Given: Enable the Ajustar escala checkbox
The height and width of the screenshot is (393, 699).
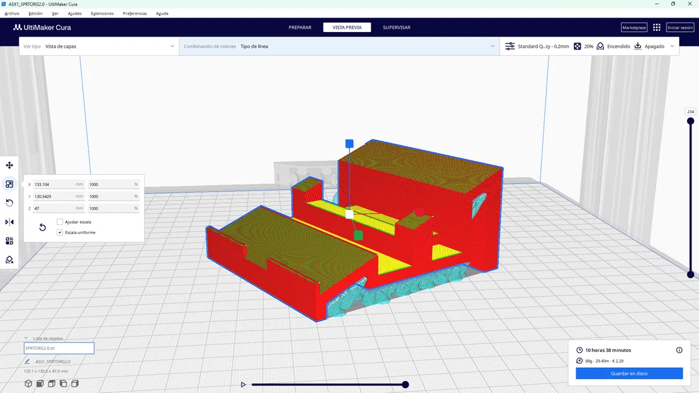Looking at the screenshot, I should tap(59, 221).
